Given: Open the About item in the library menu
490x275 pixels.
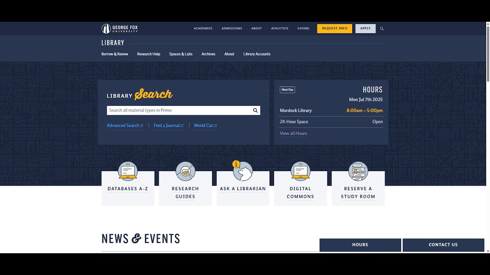Looking at the screenshot, I should pos(229,54).
